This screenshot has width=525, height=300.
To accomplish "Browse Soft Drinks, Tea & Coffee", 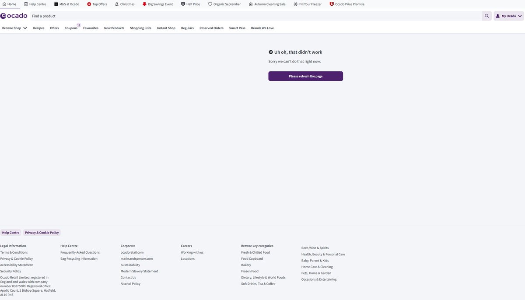I will pos(258,284).
